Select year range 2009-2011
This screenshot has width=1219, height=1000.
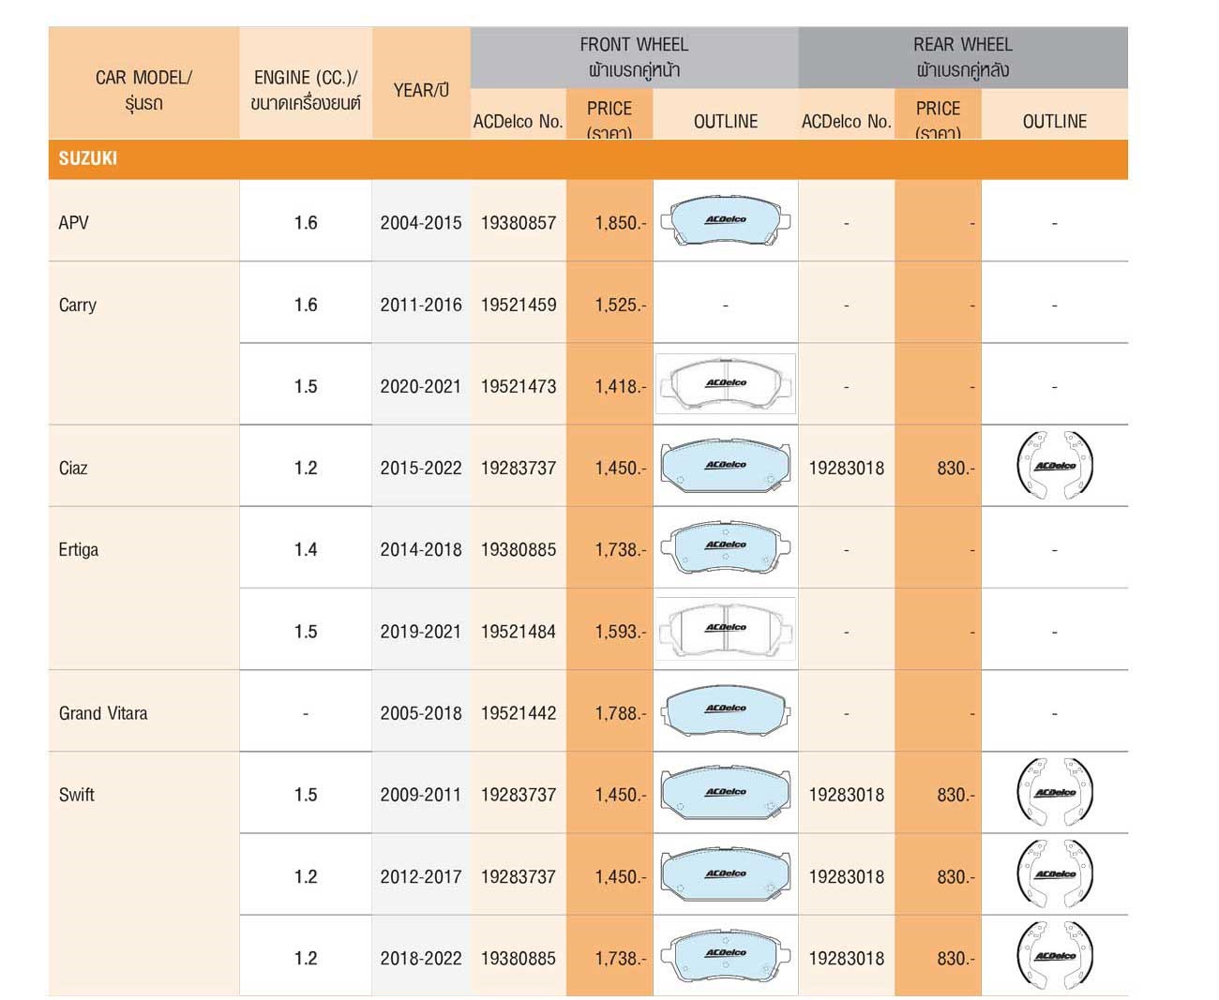tap(421, 795)
